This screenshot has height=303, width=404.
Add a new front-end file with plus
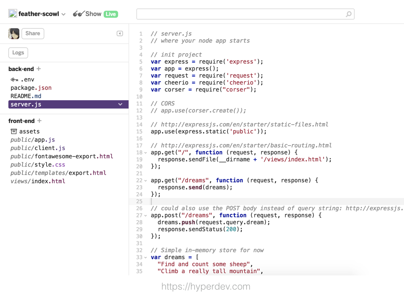tap(39, 121)
